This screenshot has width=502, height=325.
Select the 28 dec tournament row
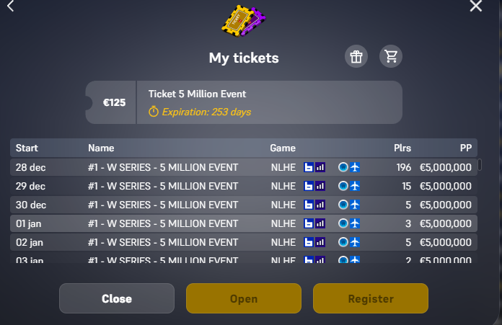162,167
